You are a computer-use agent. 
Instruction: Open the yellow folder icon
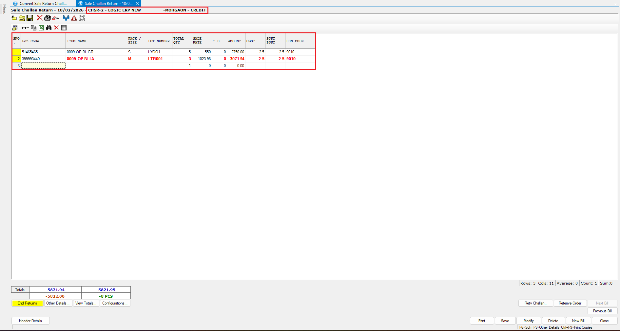[x=22, y=18]
